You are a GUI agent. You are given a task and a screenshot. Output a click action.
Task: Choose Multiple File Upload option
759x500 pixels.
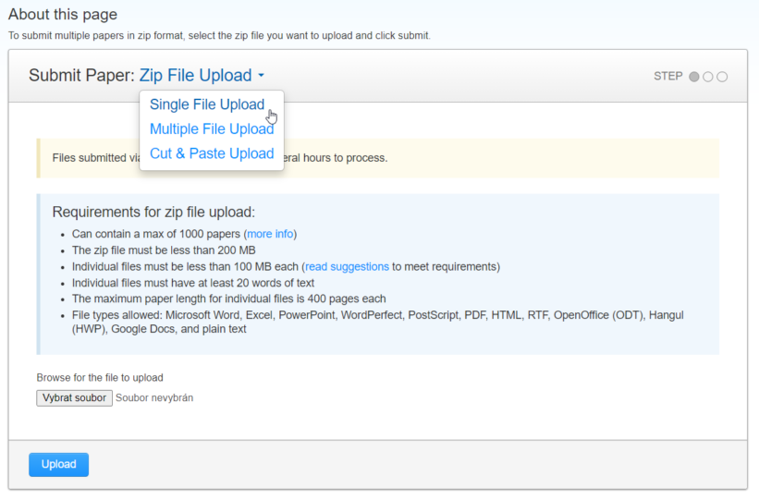(212, 129)
